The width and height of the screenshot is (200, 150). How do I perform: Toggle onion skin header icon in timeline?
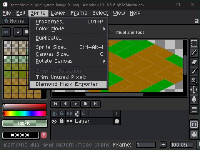[x=77, y=113]
